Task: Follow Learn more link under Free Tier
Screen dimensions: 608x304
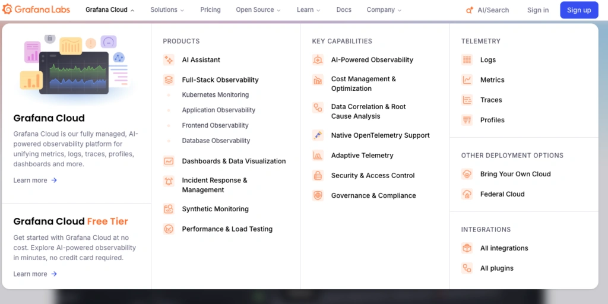Action: click(x=35, y=274)
